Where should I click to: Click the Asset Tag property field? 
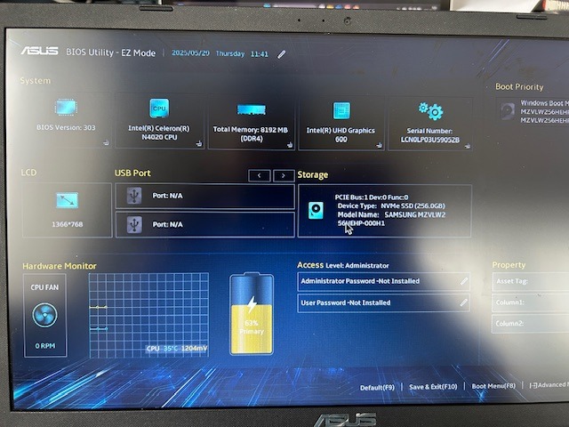point(531,282)
